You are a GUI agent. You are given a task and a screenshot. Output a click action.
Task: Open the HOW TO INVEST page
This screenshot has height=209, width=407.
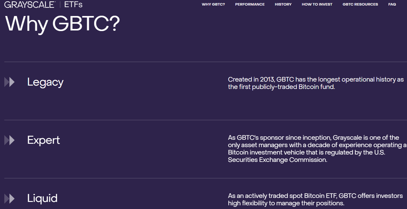[x=317, y=4]
